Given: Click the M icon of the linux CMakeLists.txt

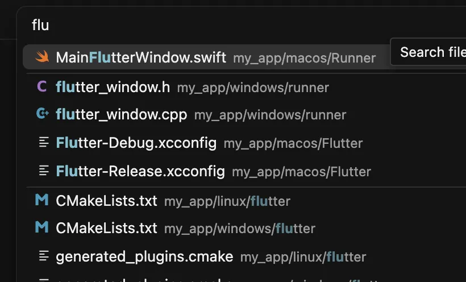Looking at the screenshot, I should (x=42, y=200).
